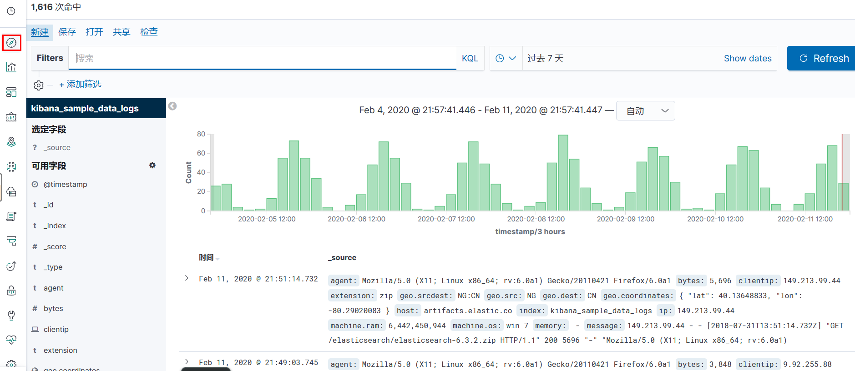This screenshot has width=855, height=371.
Task: Open Canvas icon in sidebar
Action: pyautogui.click(x=11, y=117)
